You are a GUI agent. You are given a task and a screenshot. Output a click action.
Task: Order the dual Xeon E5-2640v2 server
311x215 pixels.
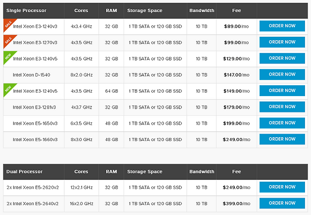282,203
